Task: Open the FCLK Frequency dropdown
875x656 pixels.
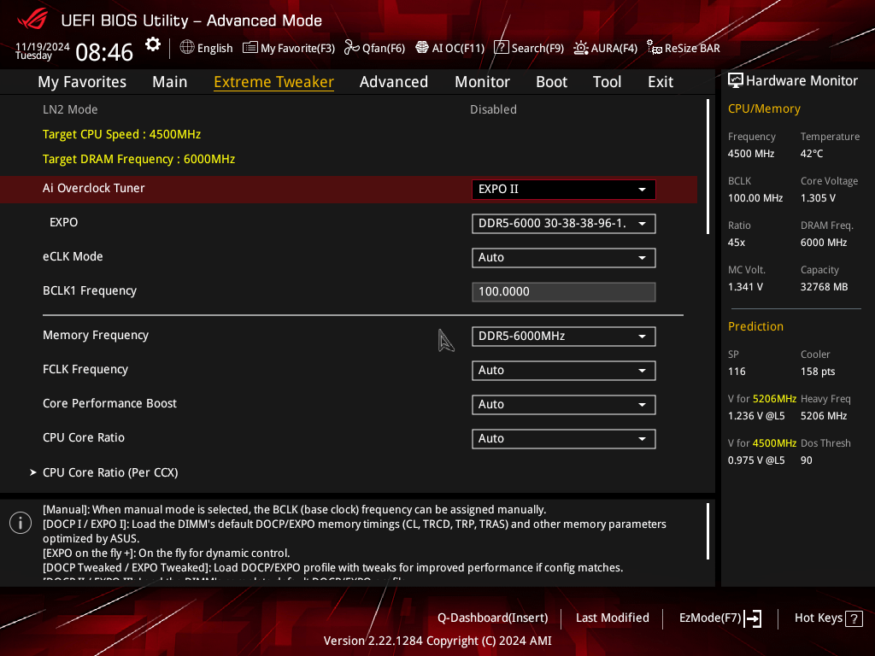Action: click(x=563, y=371)
